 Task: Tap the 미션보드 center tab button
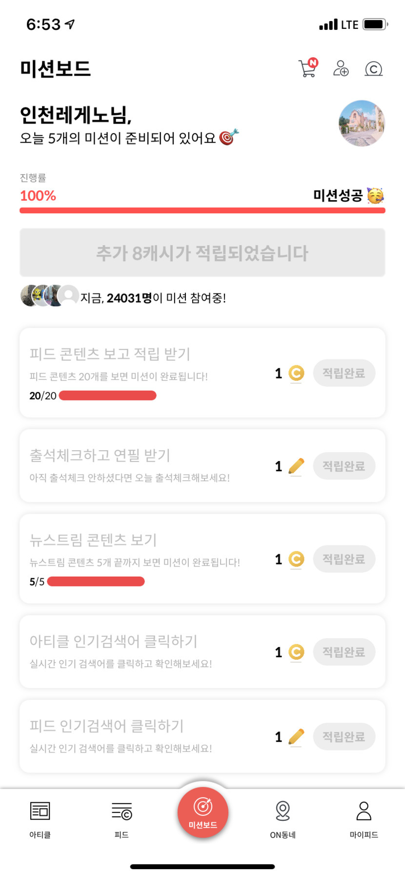202,812
